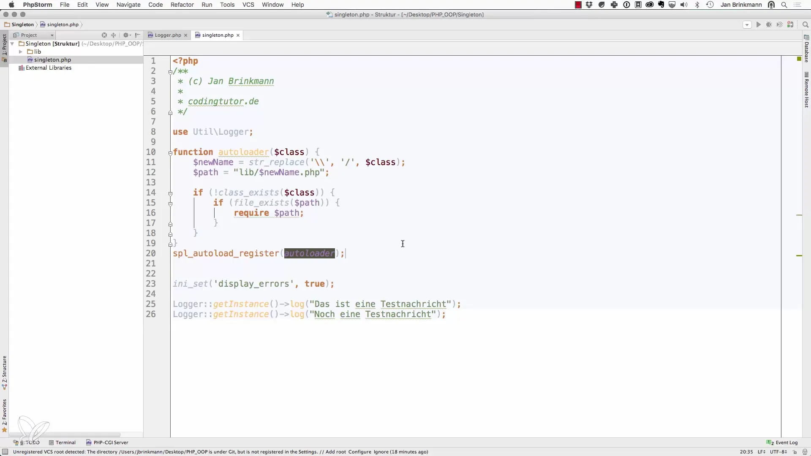
Task: Expand the lib folder
Action: tap(20, 52)
